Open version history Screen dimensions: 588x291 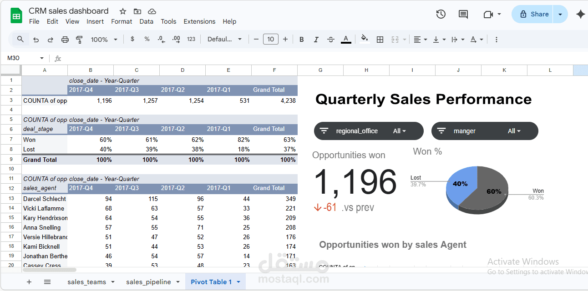point(441,14)
